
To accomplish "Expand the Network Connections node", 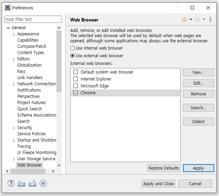I will click(x=13, y=84).
